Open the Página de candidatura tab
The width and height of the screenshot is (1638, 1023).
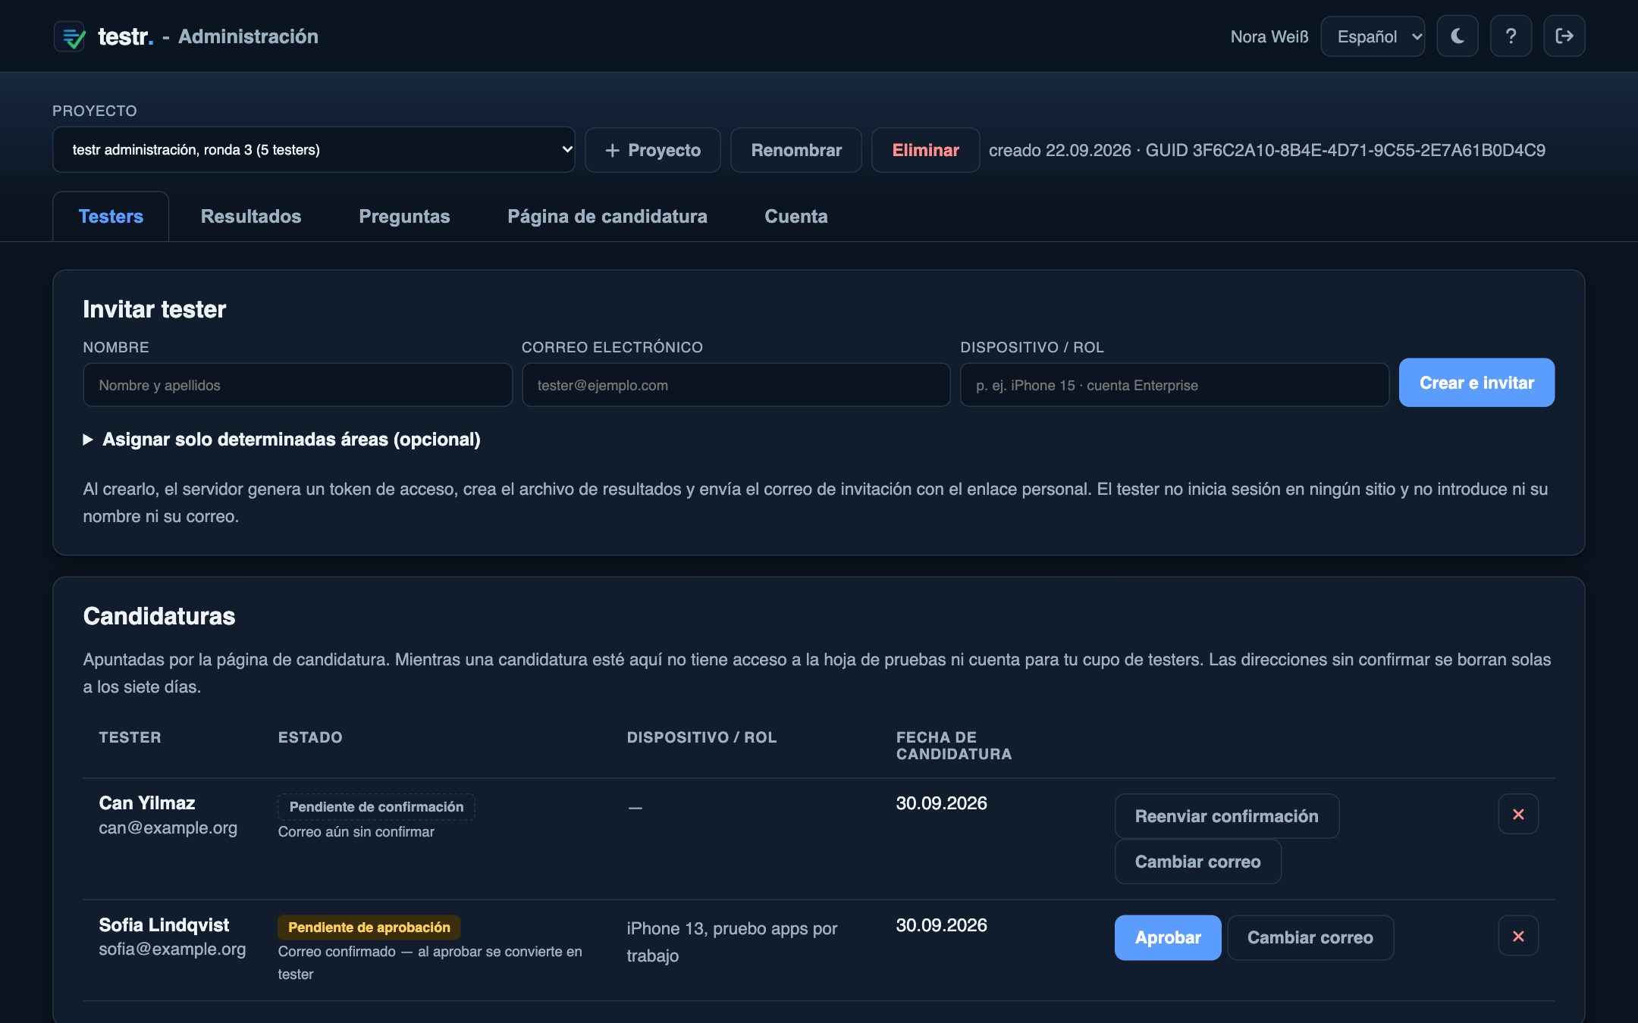coord(607,216)
